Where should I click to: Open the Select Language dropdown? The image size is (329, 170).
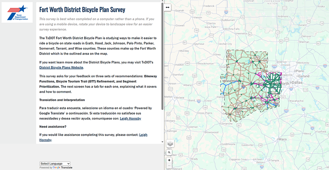pos(55,163)
